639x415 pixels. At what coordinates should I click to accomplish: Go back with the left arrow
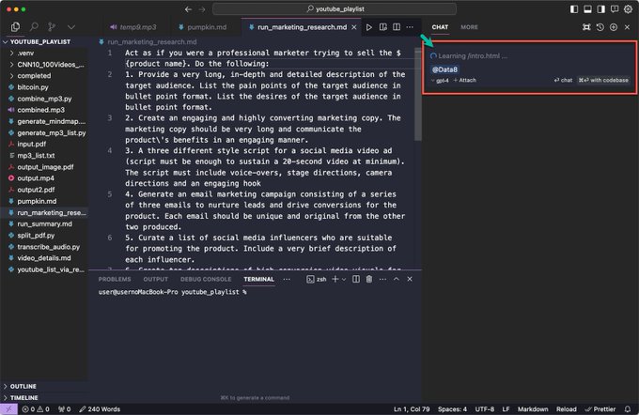188,9
